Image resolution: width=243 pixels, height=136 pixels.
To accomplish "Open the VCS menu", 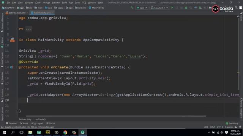I will (x=84, y=3).
